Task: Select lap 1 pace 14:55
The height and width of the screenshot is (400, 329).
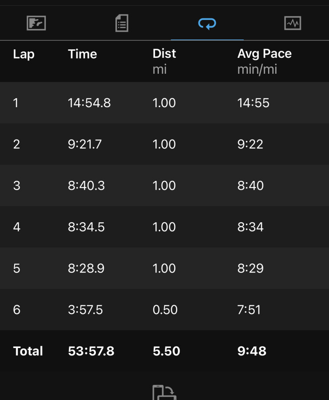Action: click(x=254, y=103)
